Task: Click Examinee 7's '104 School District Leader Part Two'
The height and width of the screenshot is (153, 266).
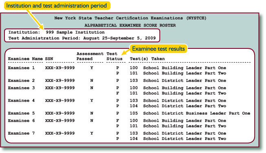Action: point(178,139)
